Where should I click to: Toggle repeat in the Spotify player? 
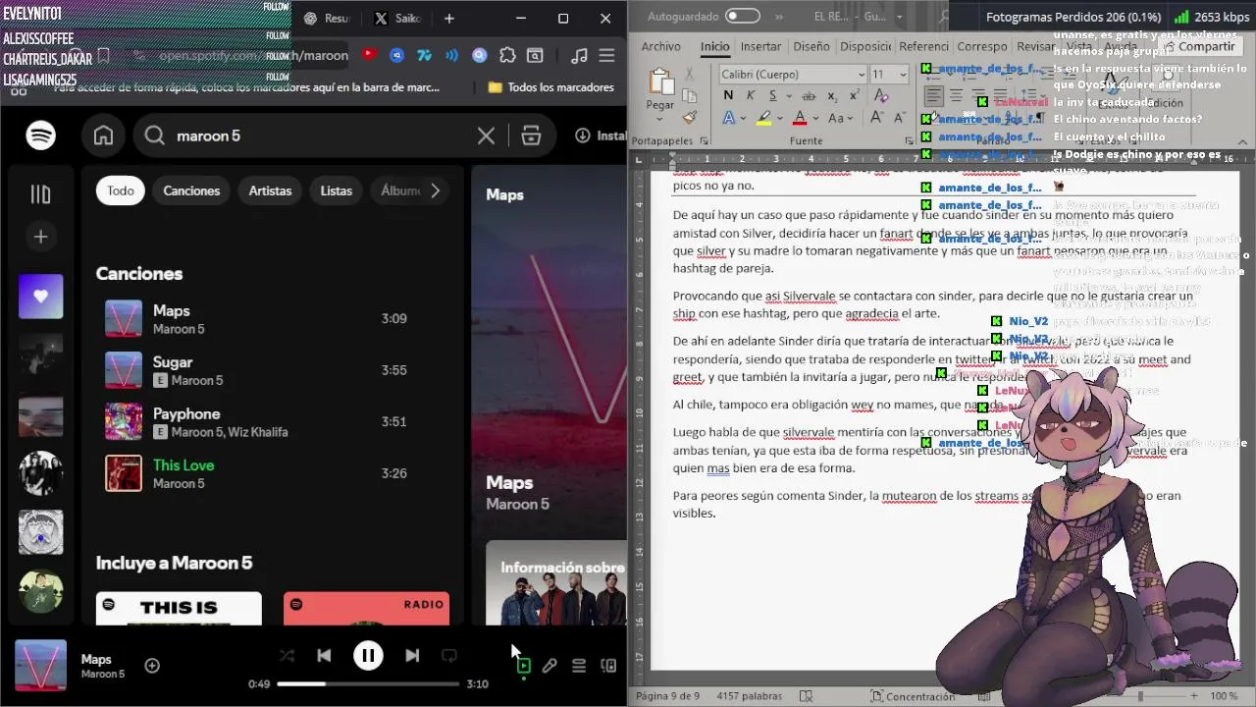tap(449, 655)
